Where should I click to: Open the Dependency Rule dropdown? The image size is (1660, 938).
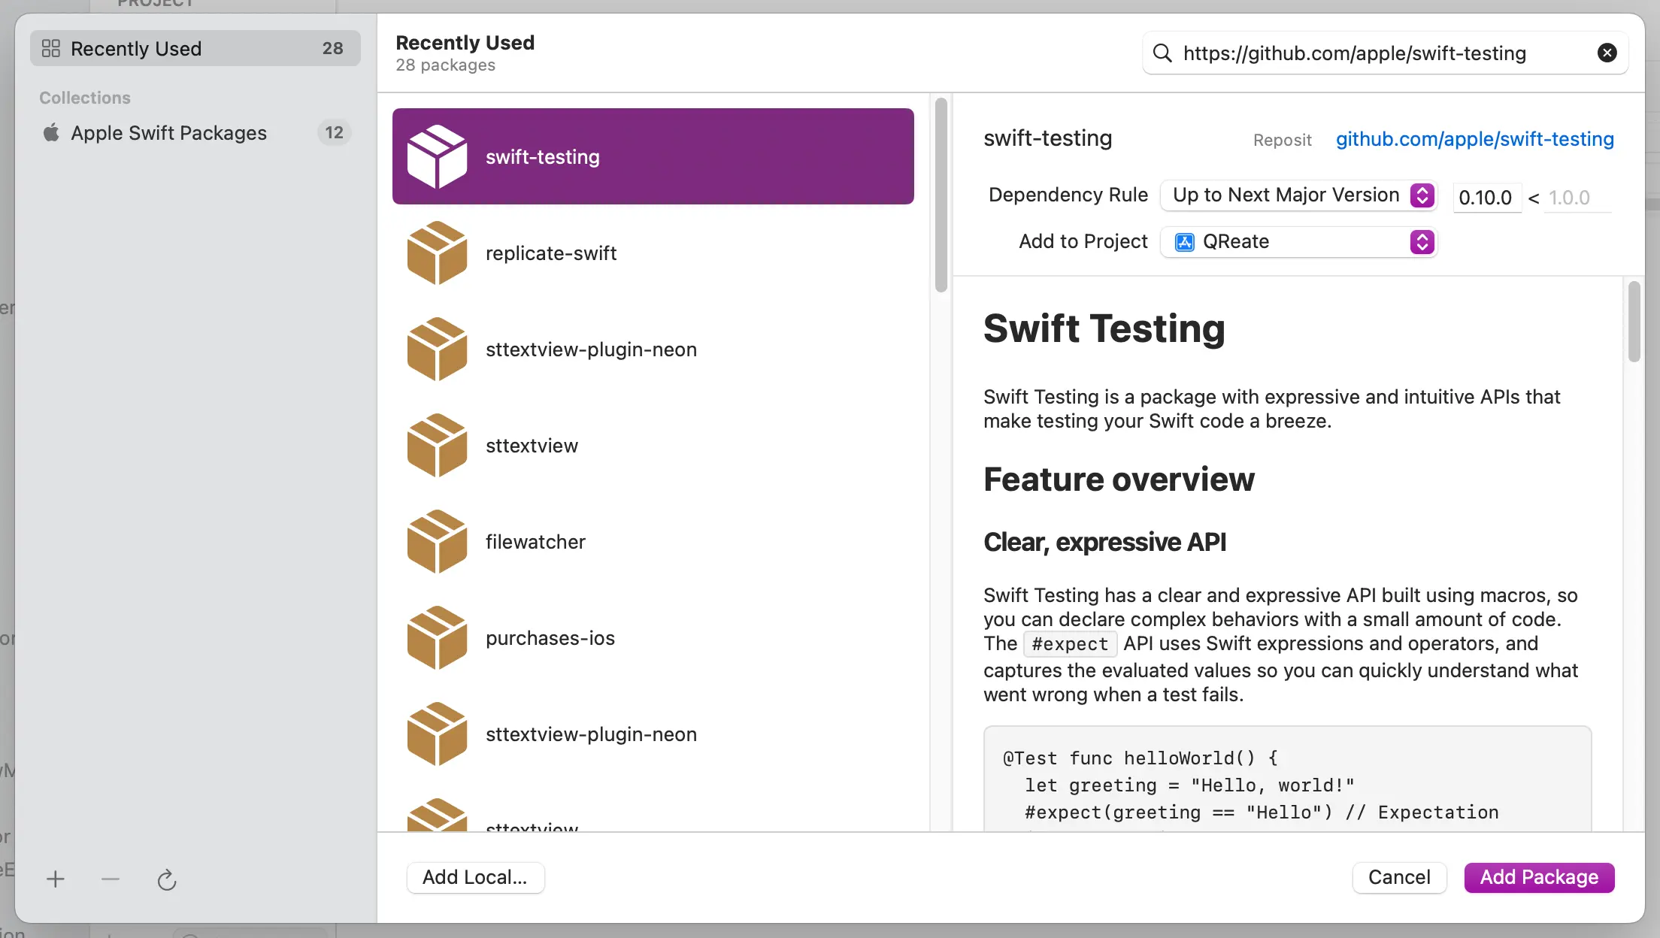[x=1298, y=195]
